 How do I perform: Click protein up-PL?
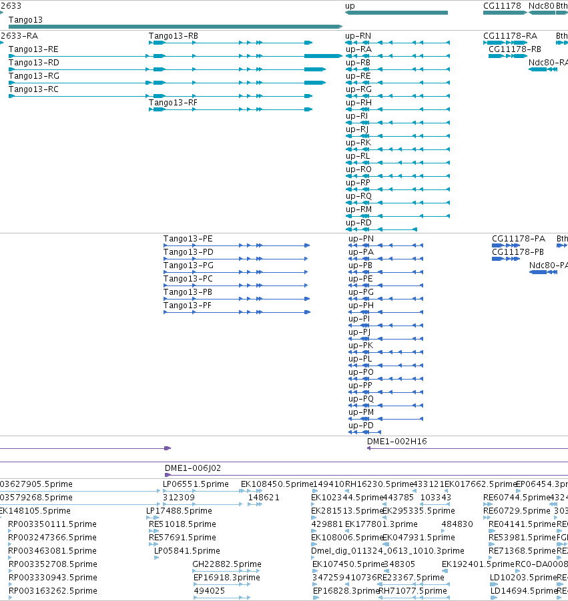tap(385, 366)
